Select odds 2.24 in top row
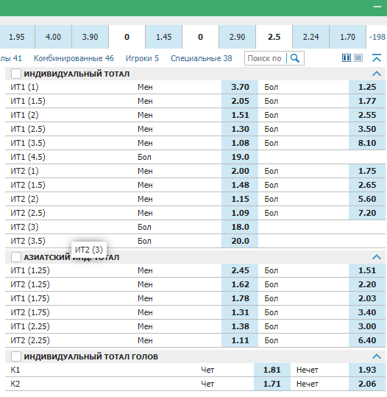Viewport: 387px width, 397px height. 311,37
